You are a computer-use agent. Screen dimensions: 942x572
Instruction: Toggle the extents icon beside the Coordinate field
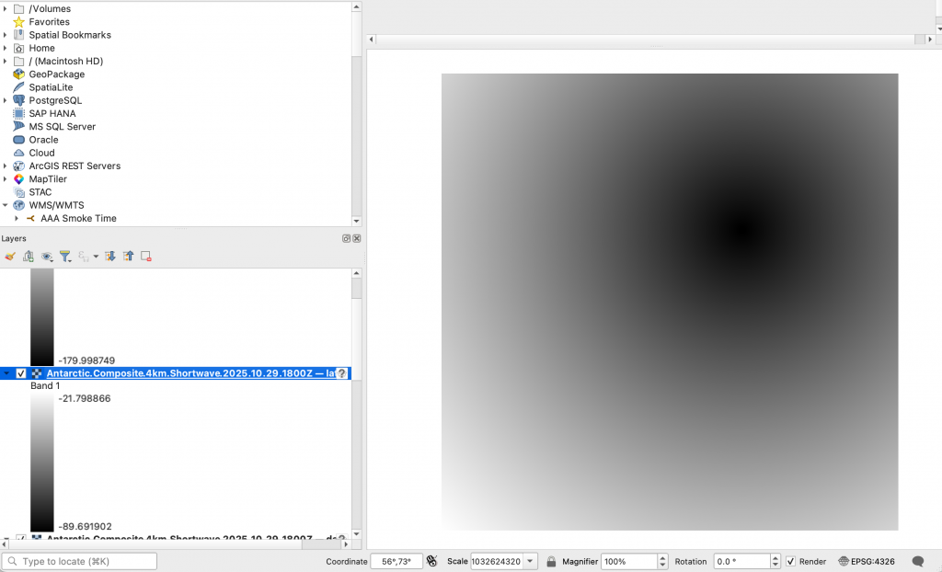(x=431, y=561)
